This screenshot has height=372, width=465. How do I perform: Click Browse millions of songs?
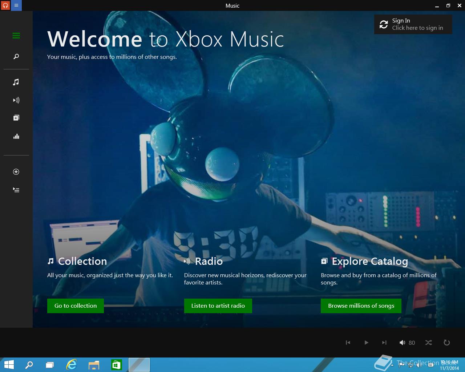[361, 306]
